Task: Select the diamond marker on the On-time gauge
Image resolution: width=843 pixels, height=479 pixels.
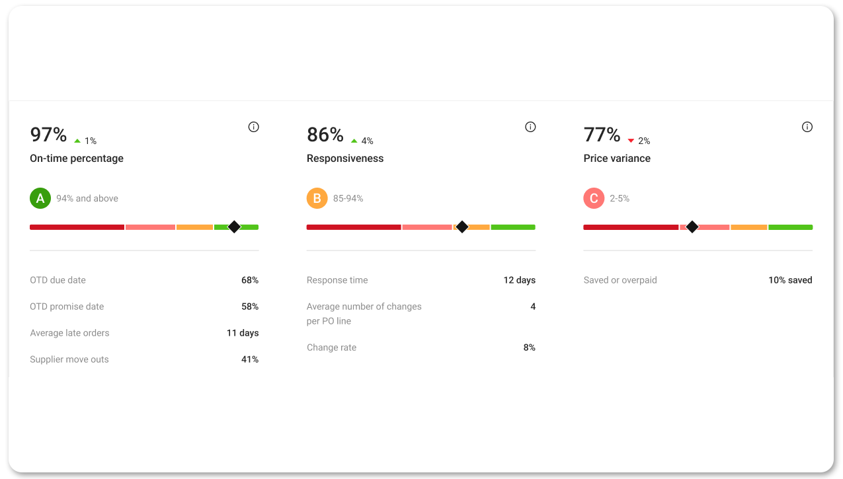Action: (234, 227)
